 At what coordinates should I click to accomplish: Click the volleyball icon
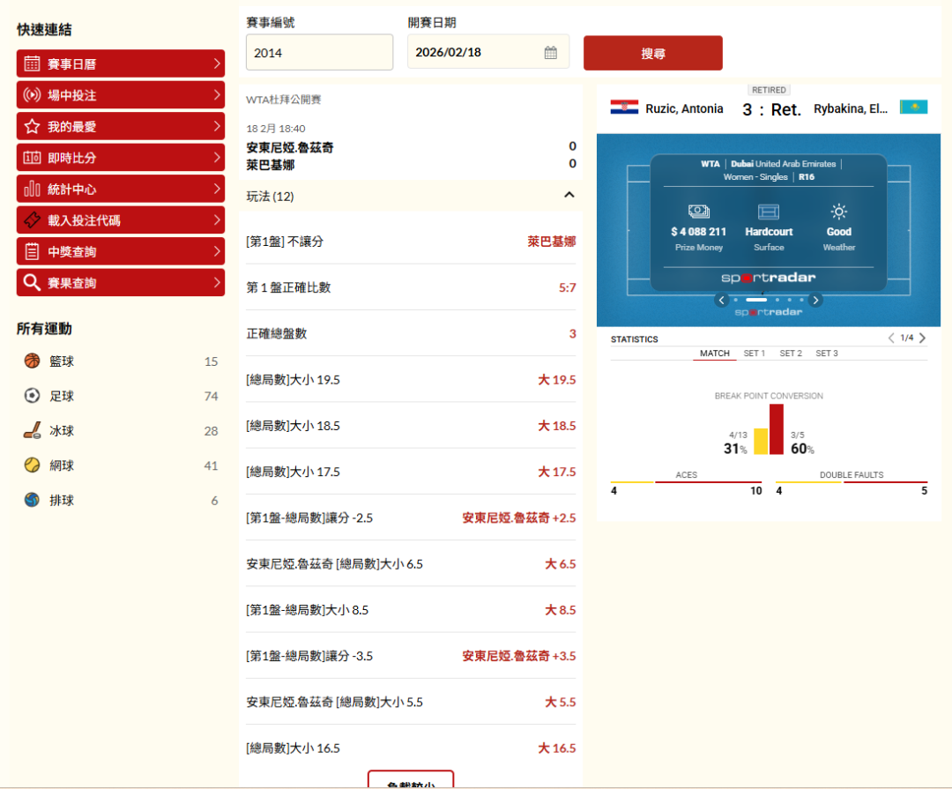pos(33,500)
